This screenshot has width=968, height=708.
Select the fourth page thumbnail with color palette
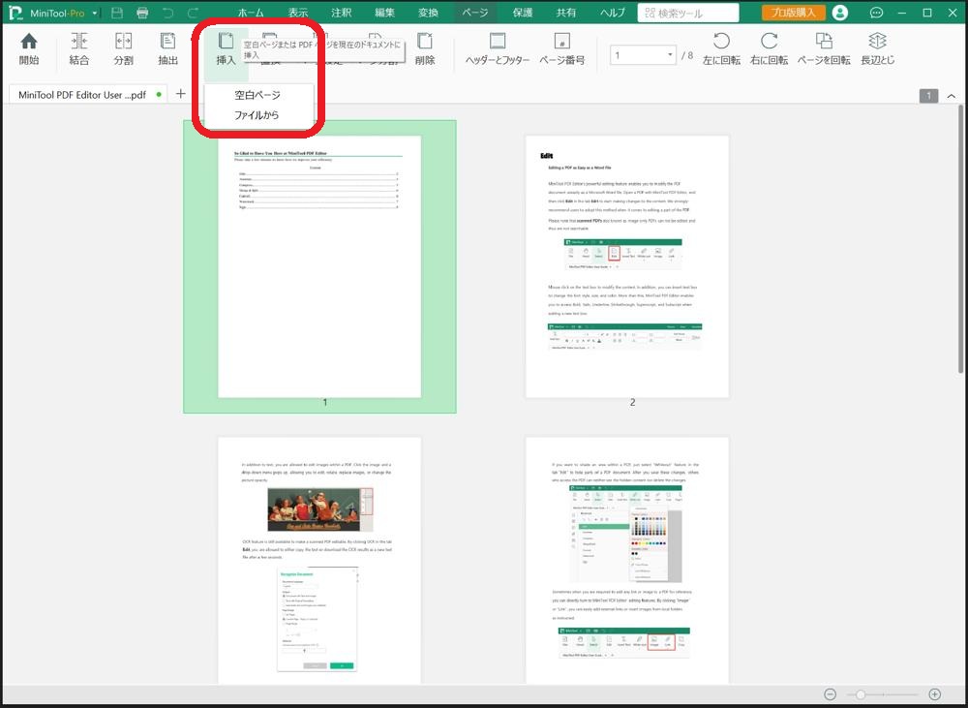pyautogui.click(x=626, y=561)
